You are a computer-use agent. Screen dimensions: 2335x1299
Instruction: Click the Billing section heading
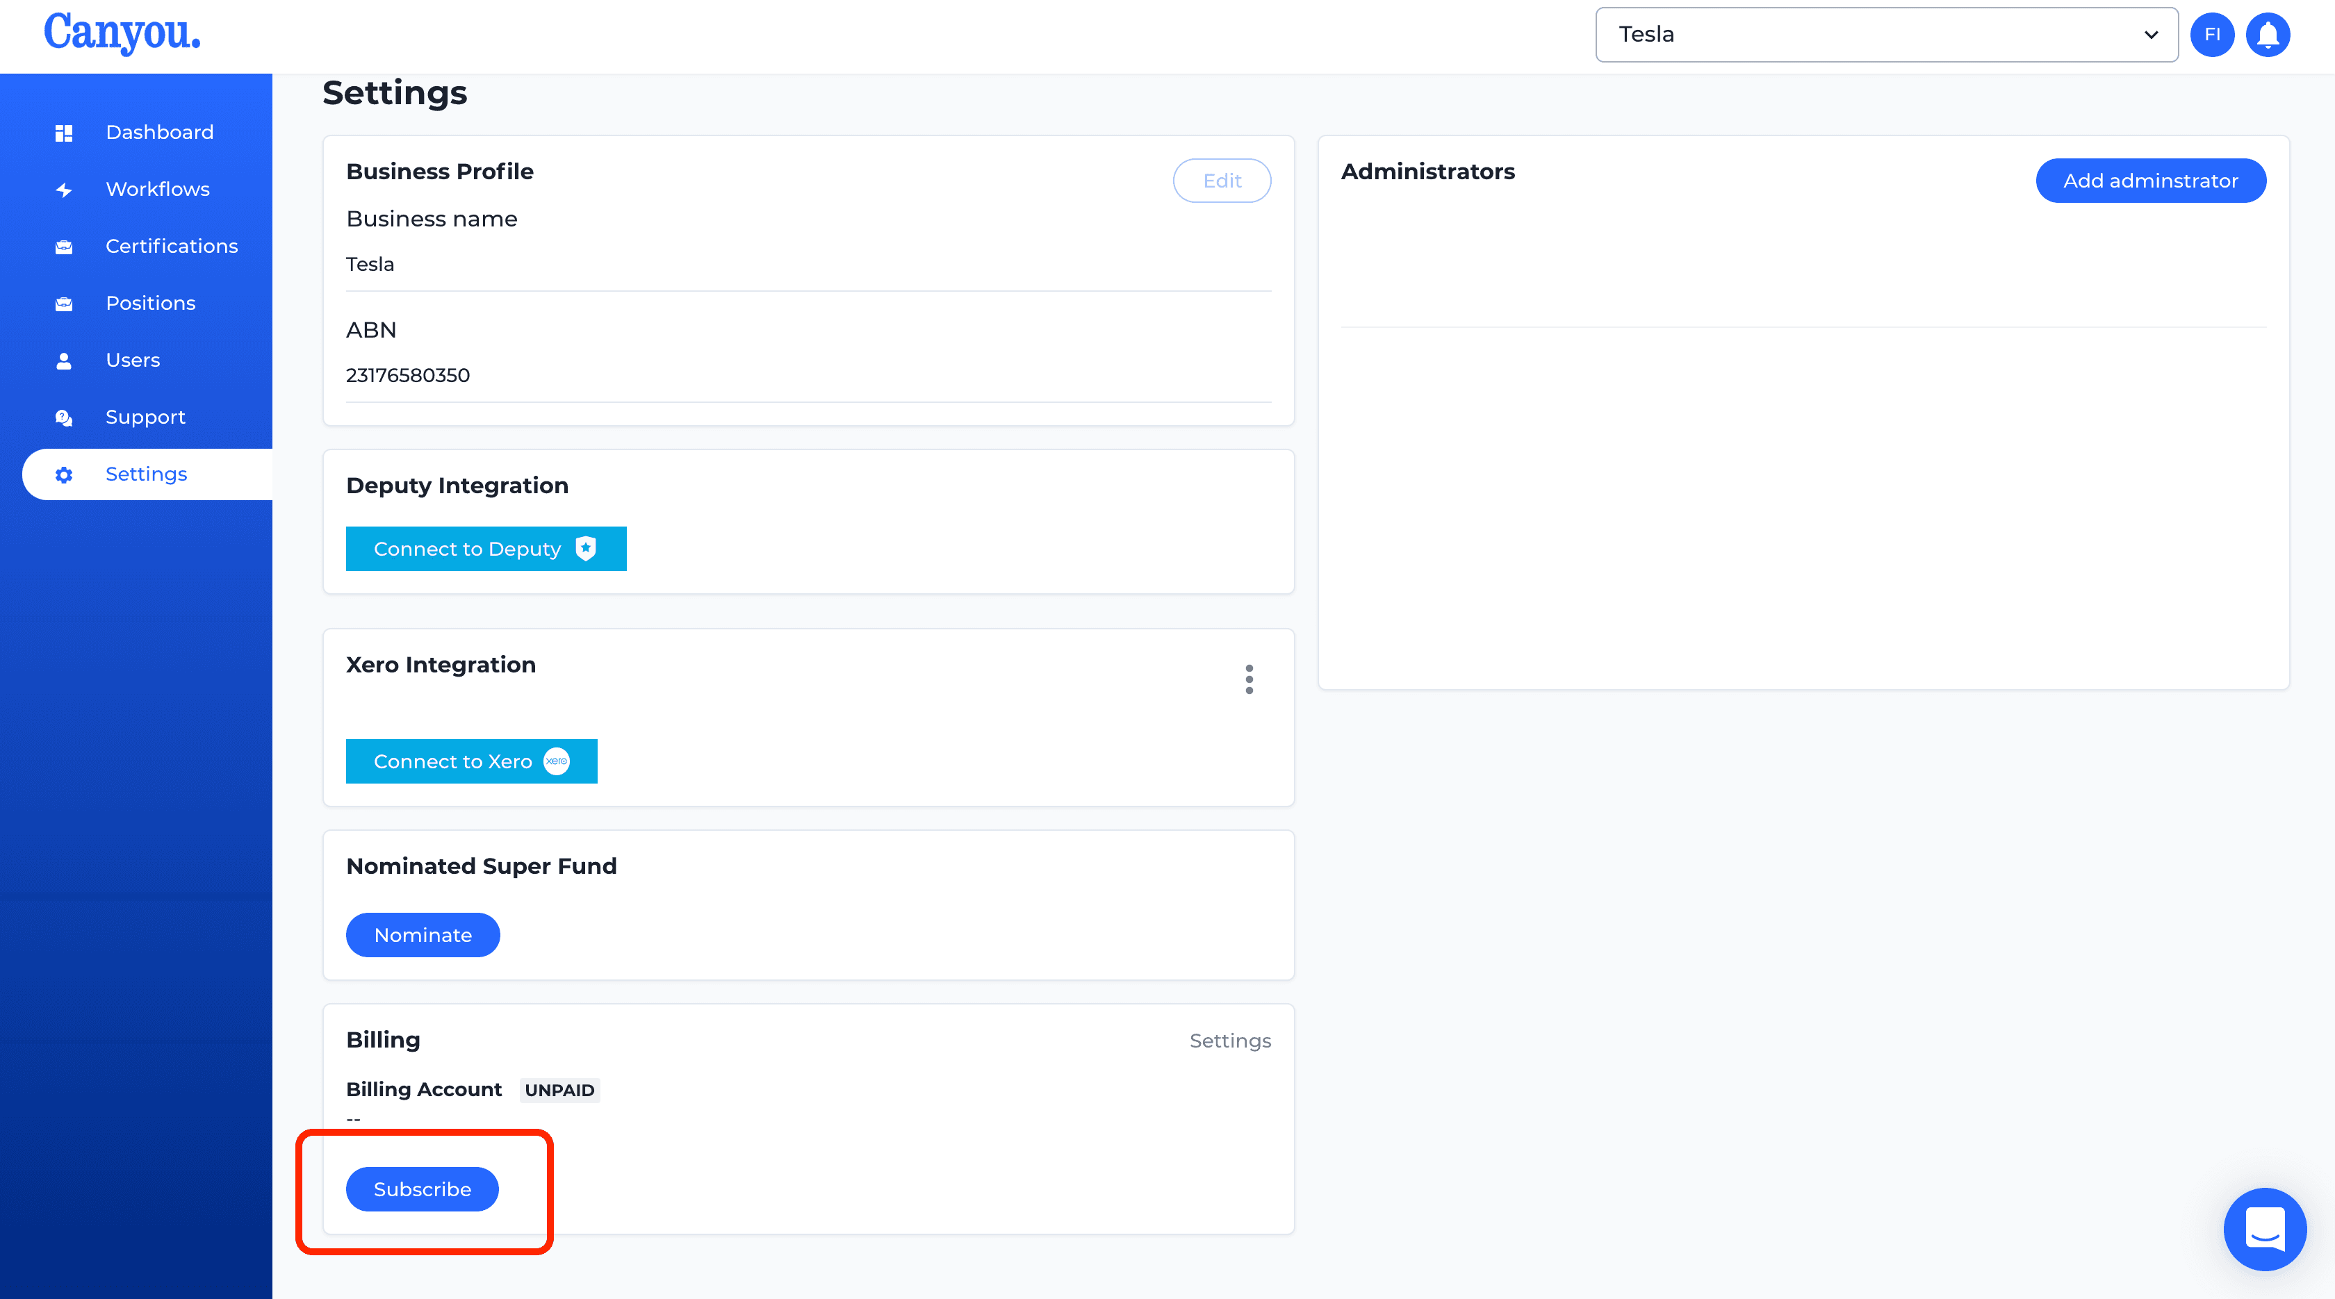(384, 1040)
